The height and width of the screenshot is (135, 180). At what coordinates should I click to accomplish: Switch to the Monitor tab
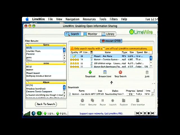coord(90,34)
